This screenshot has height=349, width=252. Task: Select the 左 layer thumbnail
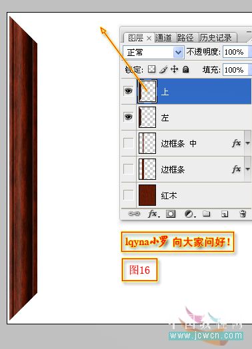pos(147,117)
